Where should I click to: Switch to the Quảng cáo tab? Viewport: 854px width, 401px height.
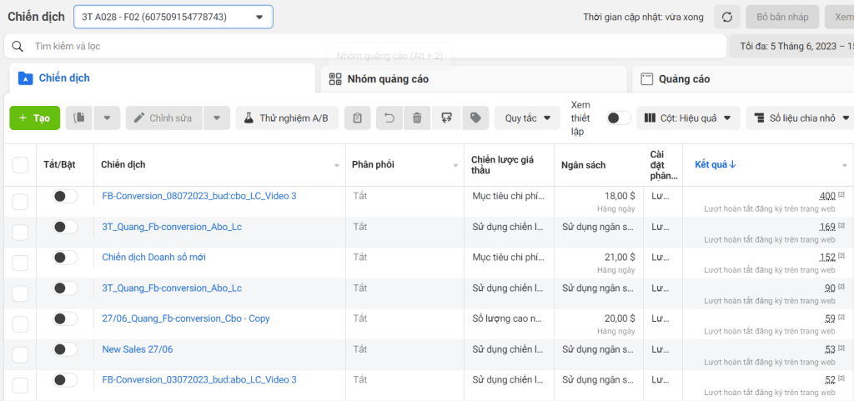click(x=743, y=79)
